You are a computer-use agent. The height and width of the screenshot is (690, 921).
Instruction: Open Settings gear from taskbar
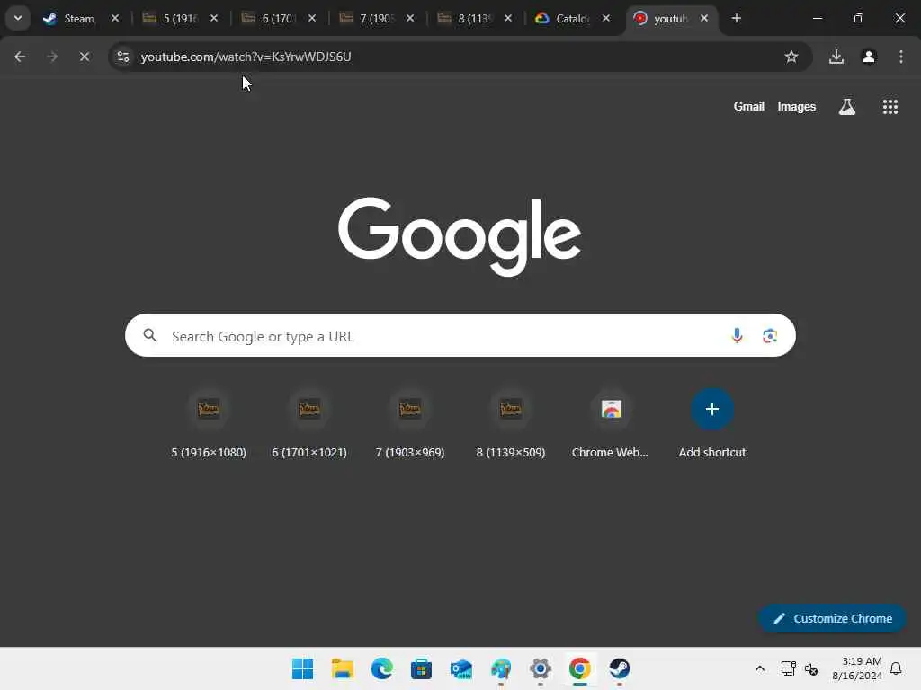click(540, 668)
